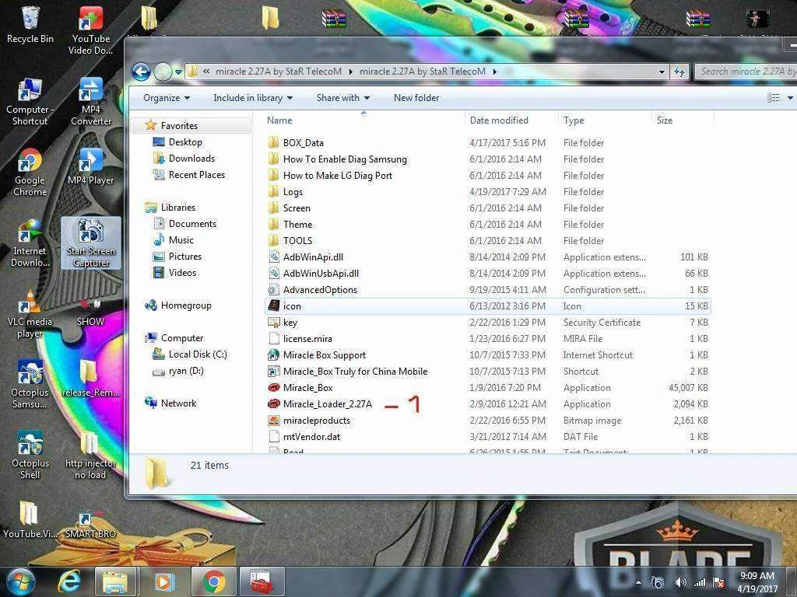Select Desktop under Favorites
This screenshot has height=597, width=797.
185,142
